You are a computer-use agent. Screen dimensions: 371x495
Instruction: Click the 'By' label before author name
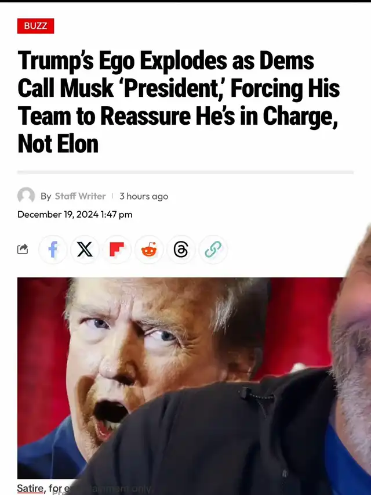46,196
